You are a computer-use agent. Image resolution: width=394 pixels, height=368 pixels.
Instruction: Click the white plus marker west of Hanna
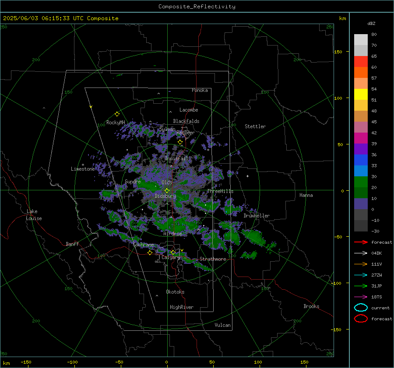pyautogui.click(x=247, y=176)
